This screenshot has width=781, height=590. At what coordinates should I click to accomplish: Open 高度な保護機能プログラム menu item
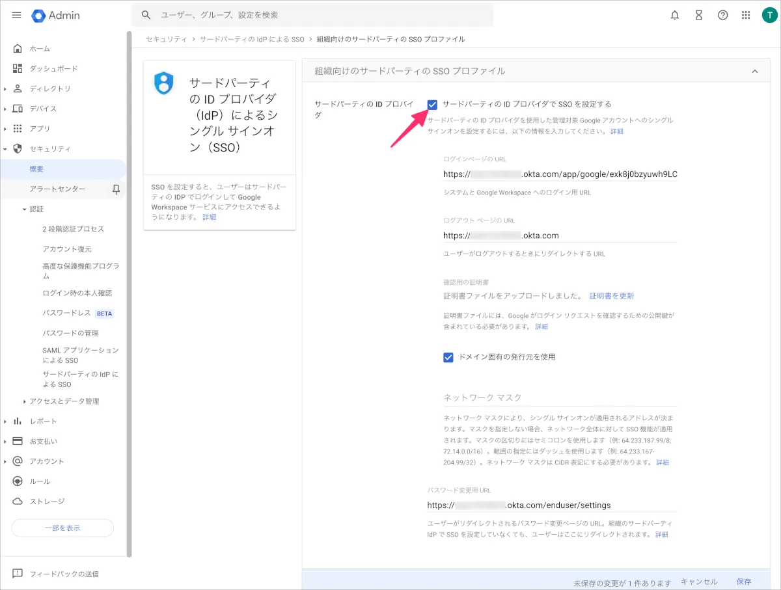81,271
